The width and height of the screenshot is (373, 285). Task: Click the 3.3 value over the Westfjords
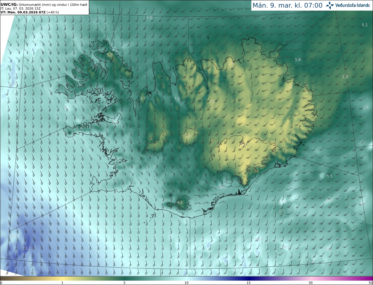[x=109, y=55]
